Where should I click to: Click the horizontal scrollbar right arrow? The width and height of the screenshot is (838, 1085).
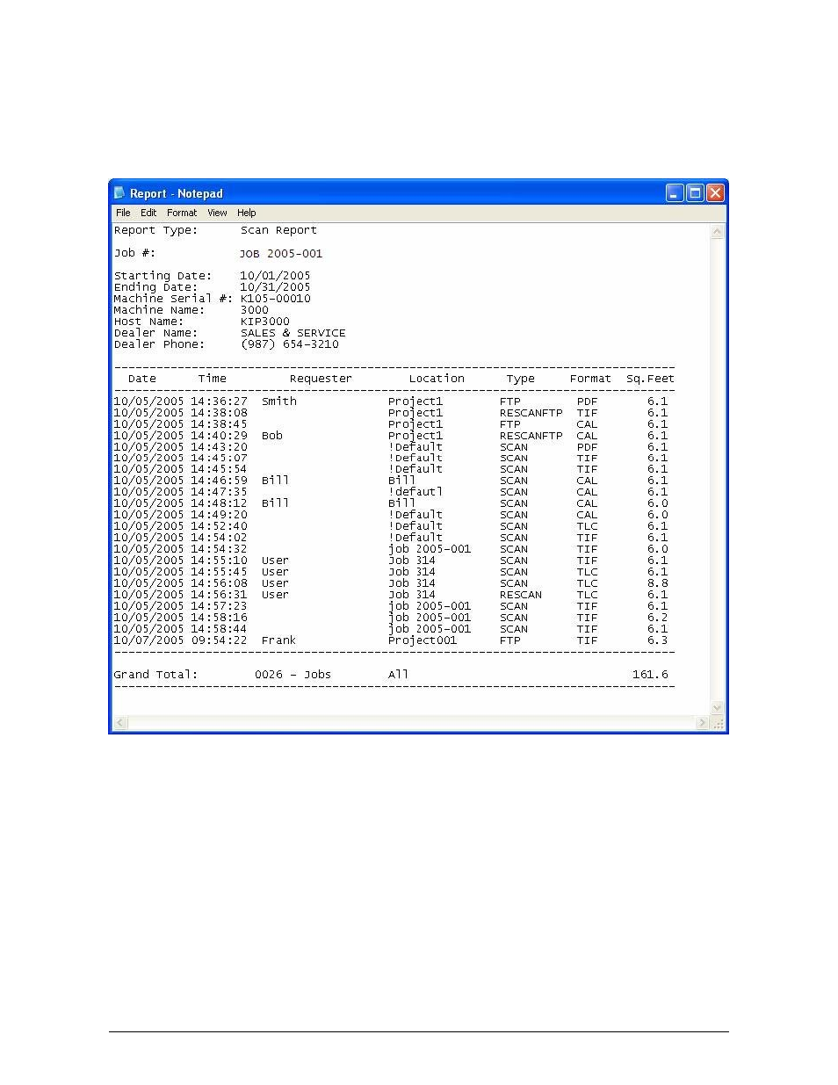click(x=702, y=723)
